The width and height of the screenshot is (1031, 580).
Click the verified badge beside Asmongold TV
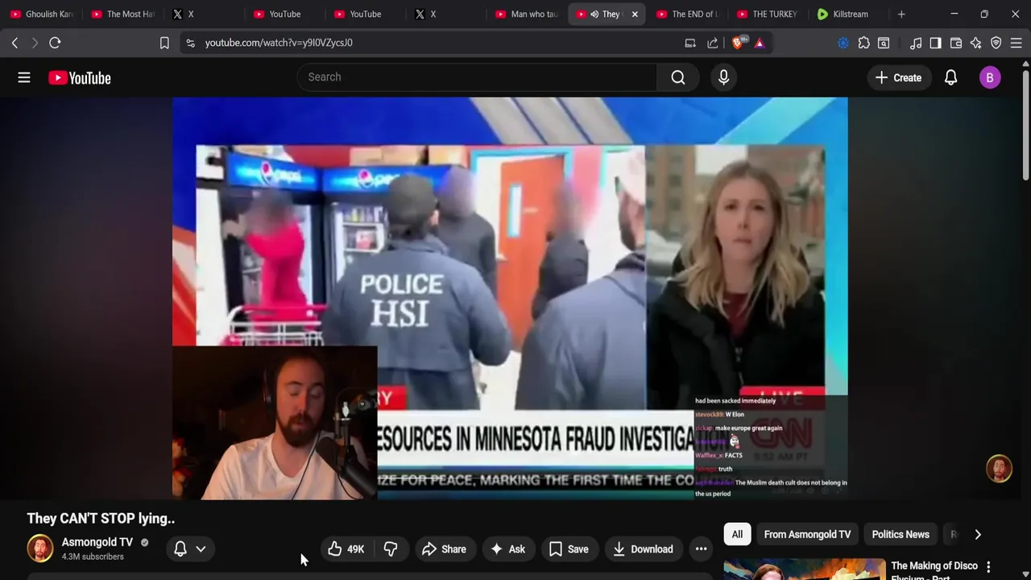[x=145, y=543]
